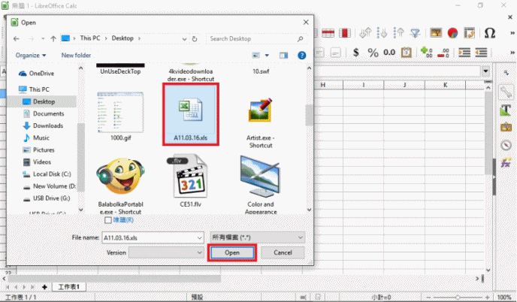This screenshot has height=302, width=517.
Task: Click the Sort toolbar icon
Action: coord(365,33)
